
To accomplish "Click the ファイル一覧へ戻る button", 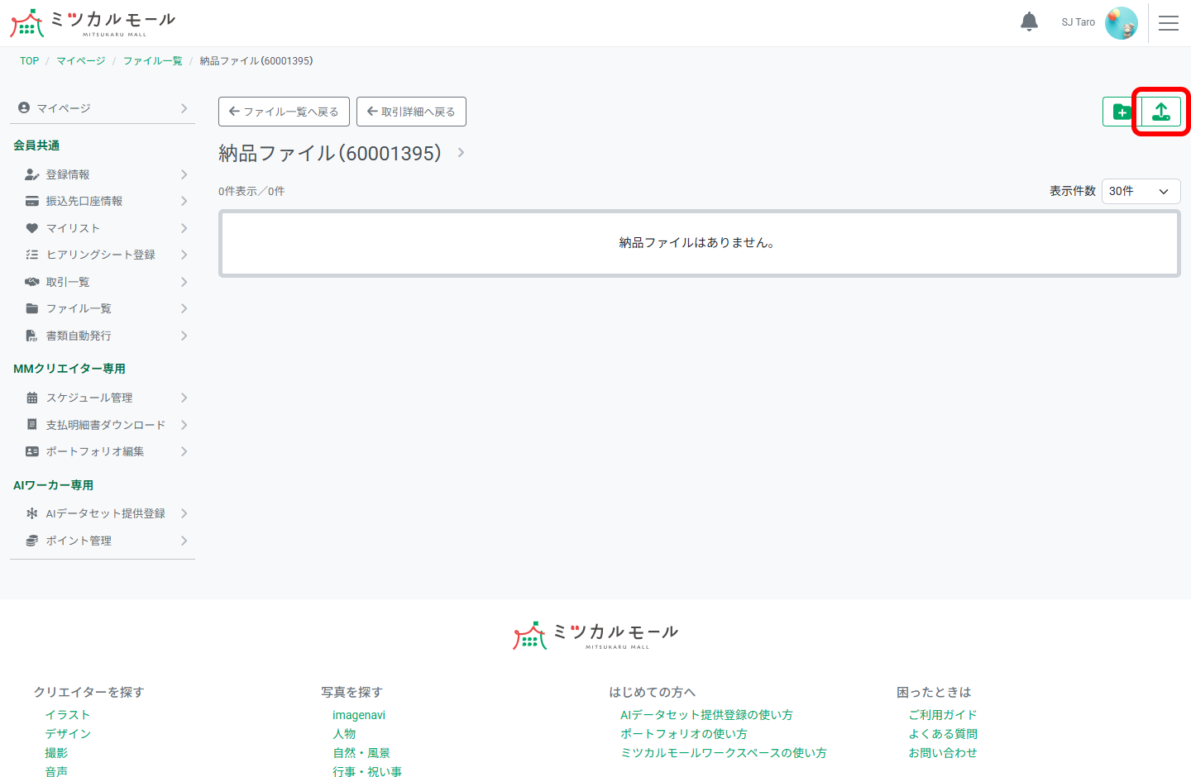I will pyautogui.click(x=284, y=111).
